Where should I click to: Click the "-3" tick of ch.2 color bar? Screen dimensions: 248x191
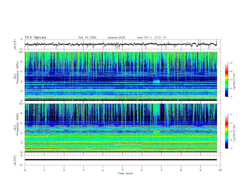coord(231,115)
